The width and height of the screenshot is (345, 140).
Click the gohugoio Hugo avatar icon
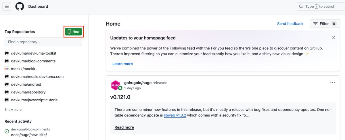click(116, 85)
